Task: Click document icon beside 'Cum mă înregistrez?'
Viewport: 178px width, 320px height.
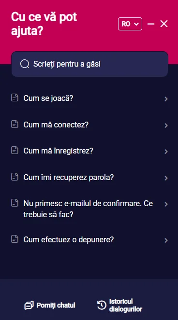Action: click(x=15, y=151)
